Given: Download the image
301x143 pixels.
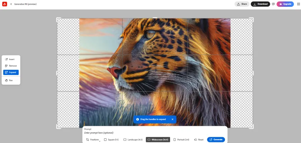Looking at the screenshot, I should [260, 4].
